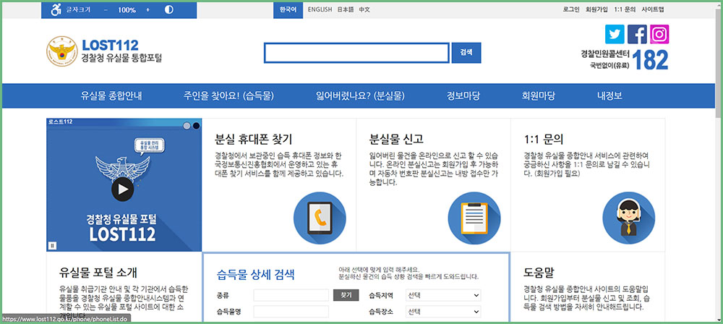723x324 pixels.
Task: Open 분실물 신고 heading
Action: tap(396, 140)
